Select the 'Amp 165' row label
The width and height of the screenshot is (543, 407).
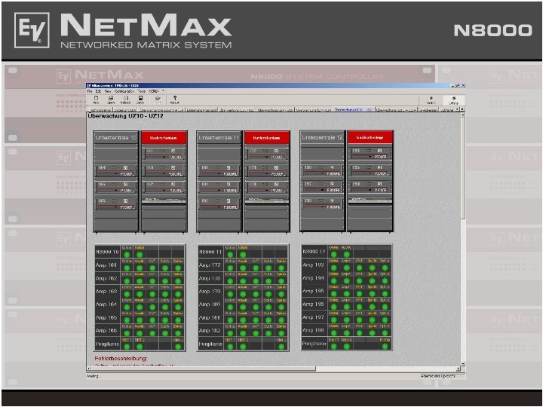click(106, 317)
